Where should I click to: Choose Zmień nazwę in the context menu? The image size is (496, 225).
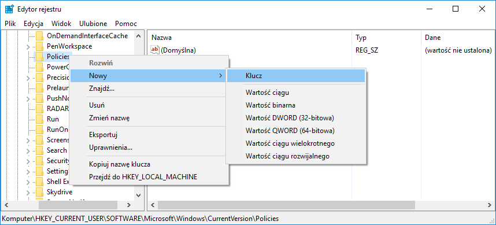point(149,118)
